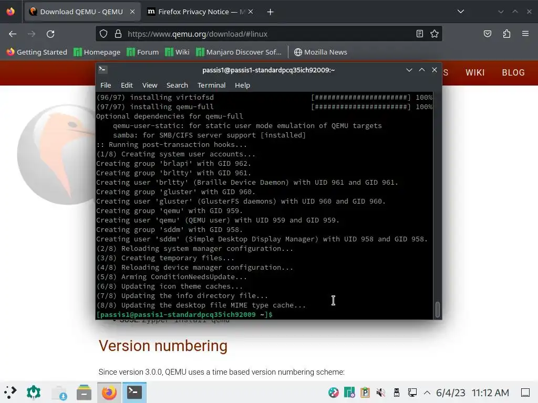Show desktop via taskbar corner button
Screen dimensions: 538x403
click(525, 393)
